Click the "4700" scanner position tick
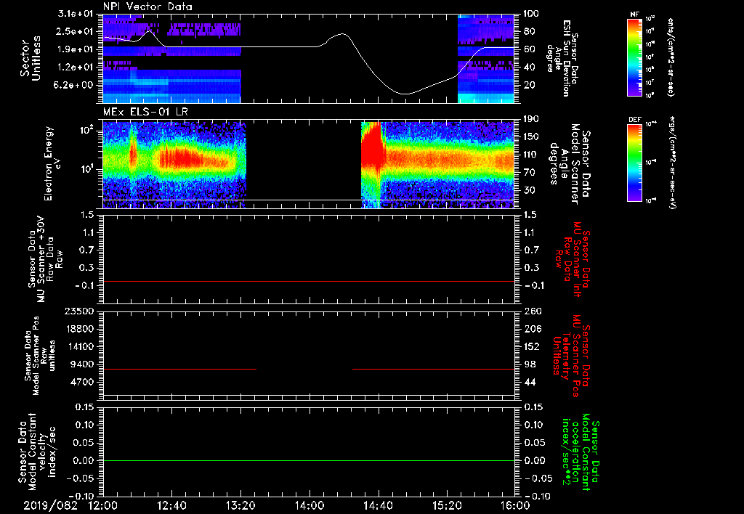Screen dimensions: 744x514 pyautogui.click(x=83, y=382)
